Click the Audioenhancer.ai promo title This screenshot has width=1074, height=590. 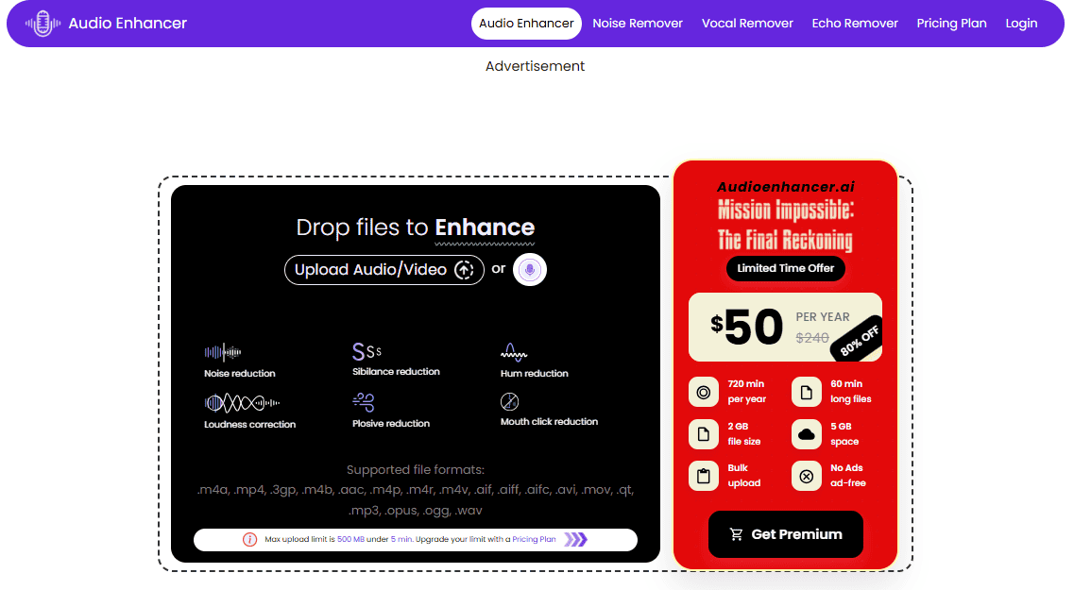click(x=786, y=187)
